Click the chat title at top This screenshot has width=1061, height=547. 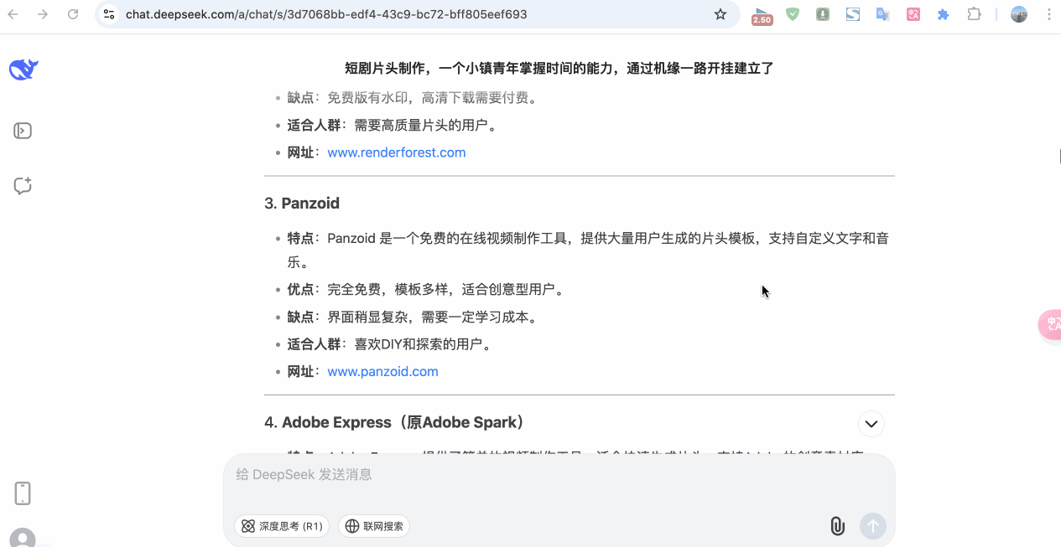(x=559, y=68)
